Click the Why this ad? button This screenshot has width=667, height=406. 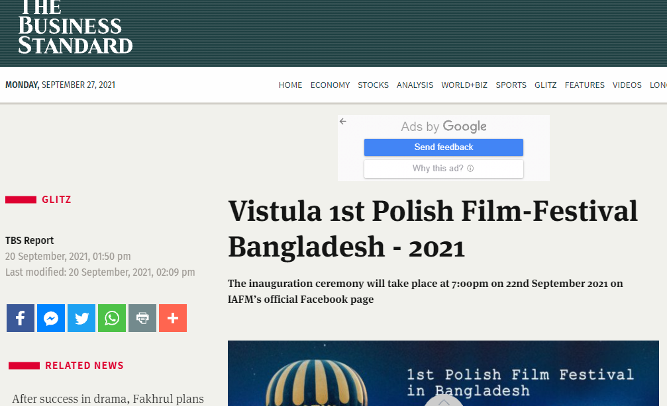coord(444,169)
